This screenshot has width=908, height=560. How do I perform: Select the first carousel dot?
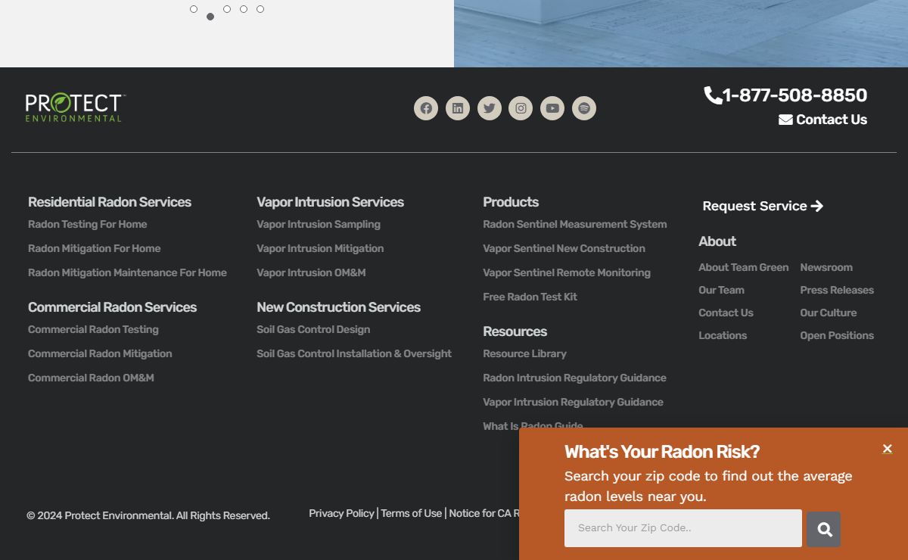[194, 9]
